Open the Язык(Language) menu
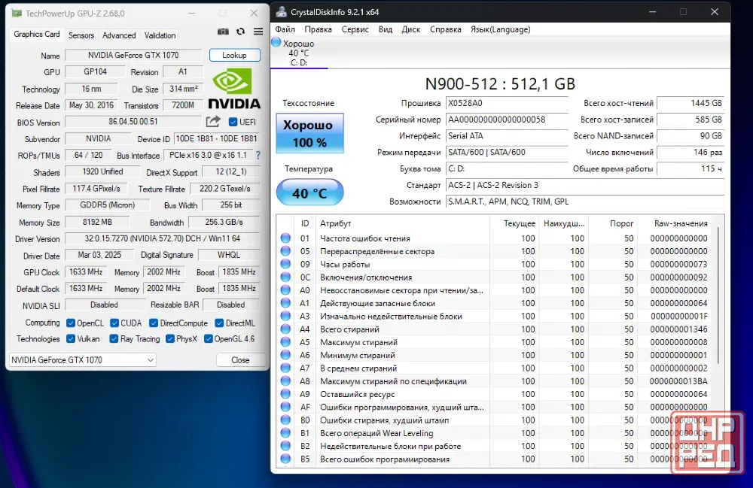Image resolution: width=753 pixels, height=488 pixels. (501, 29)
